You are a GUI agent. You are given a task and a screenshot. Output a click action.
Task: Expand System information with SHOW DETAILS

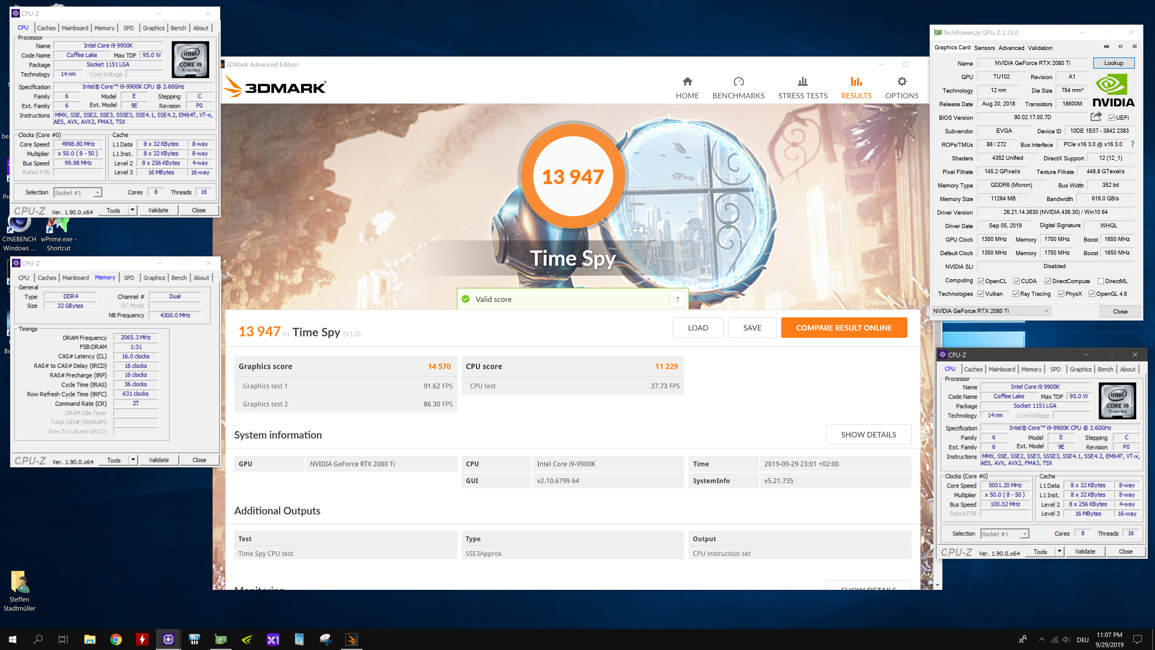pyautogui.click(x=868, y=435)
